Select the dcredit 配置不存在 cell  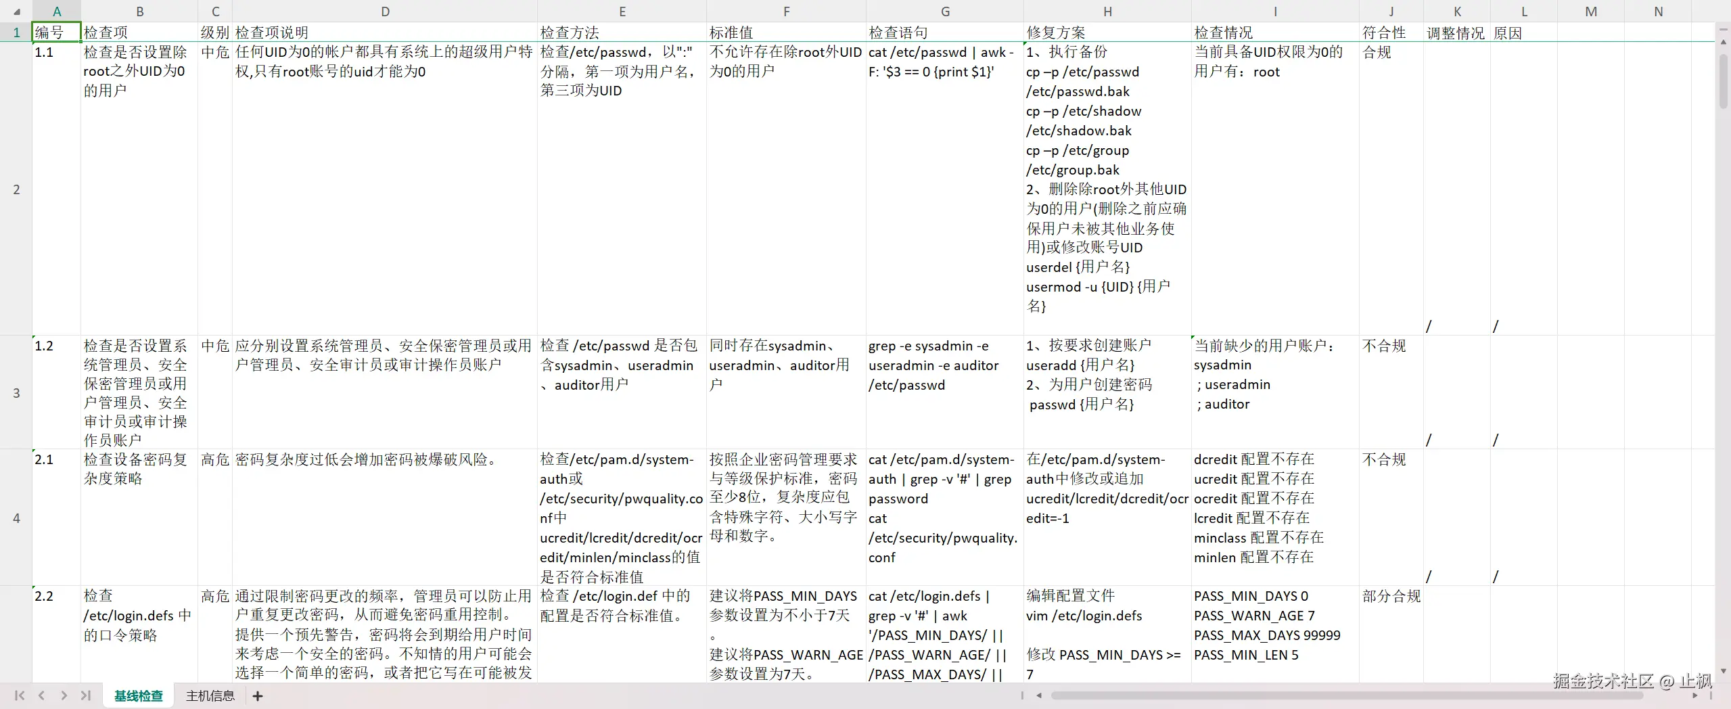[1275, 518]
